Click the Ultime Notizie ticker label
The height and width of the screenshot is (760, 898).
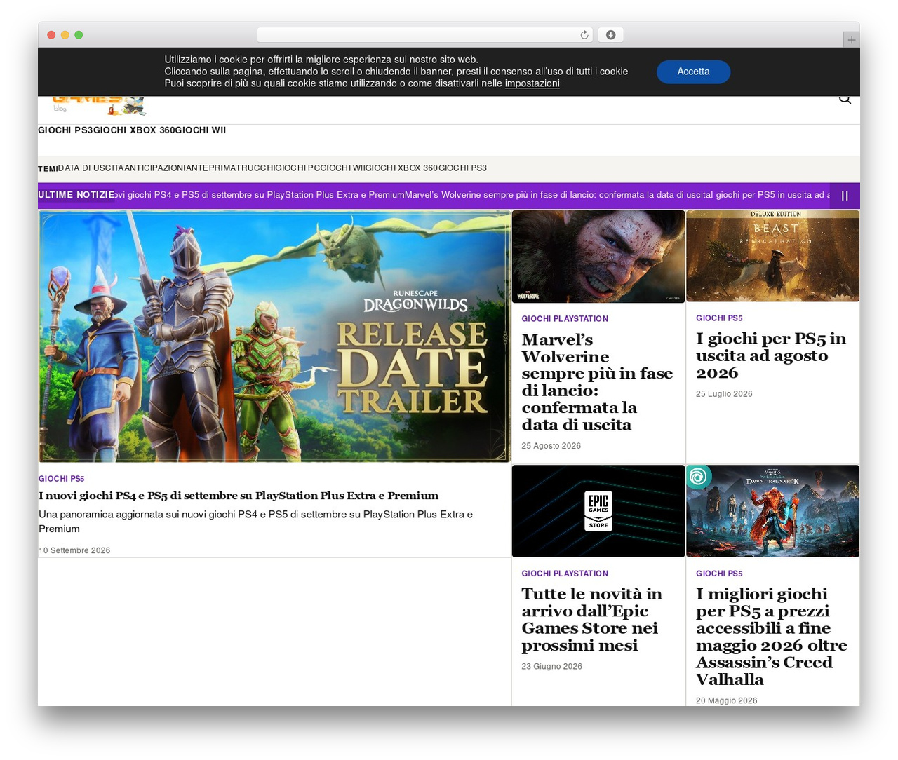[76, 195]
